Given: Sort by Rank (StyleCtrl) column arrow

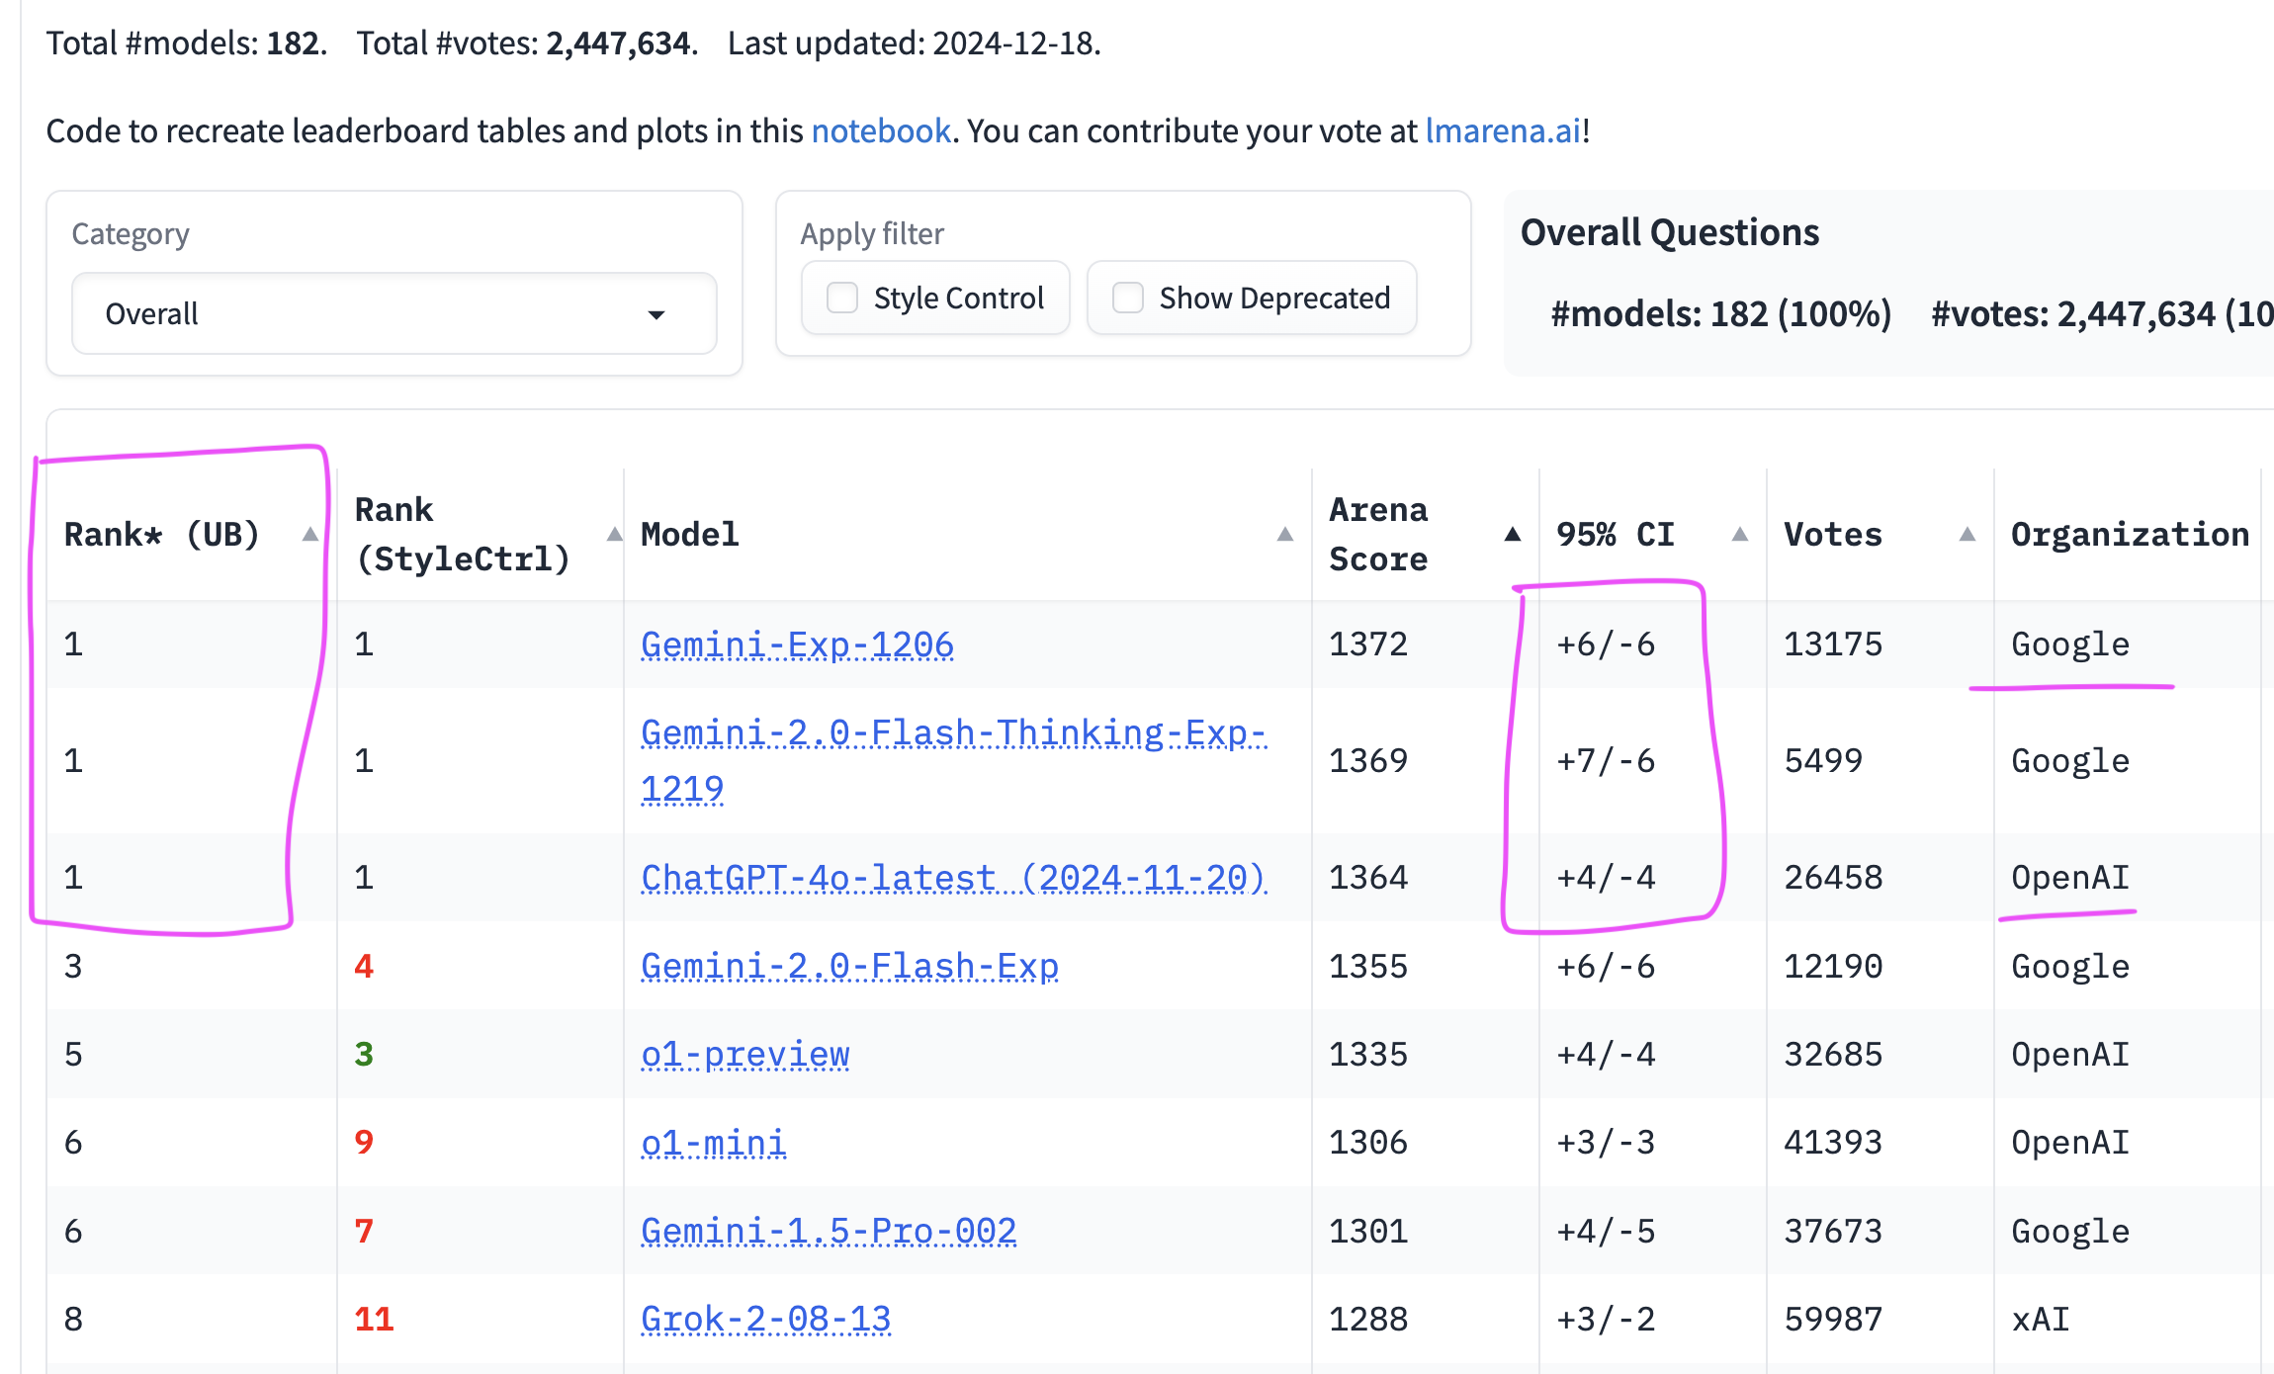Looking at the screenshot, I should 614,534.
